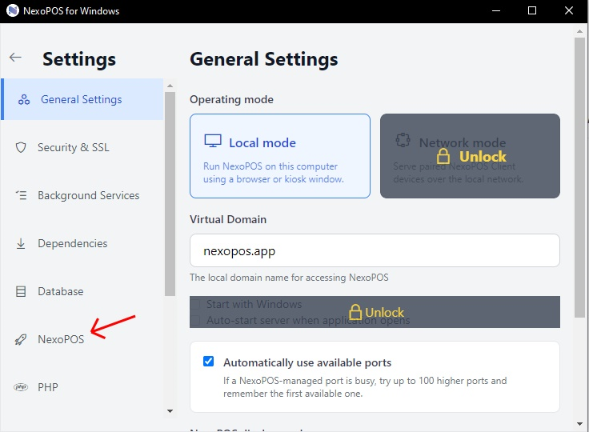Viewport: 589px width, 432px height.
Task: Click the padlock icon on Network mode
Action: [443, 156]
